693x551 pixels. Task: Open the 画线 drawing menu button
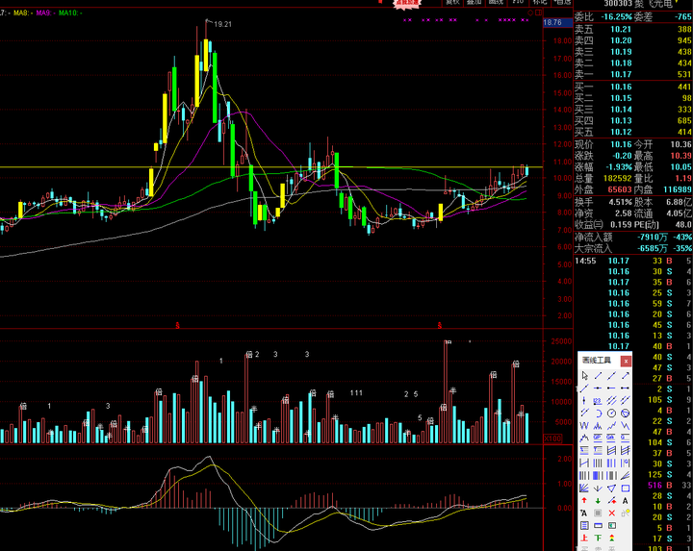point(496,3)
